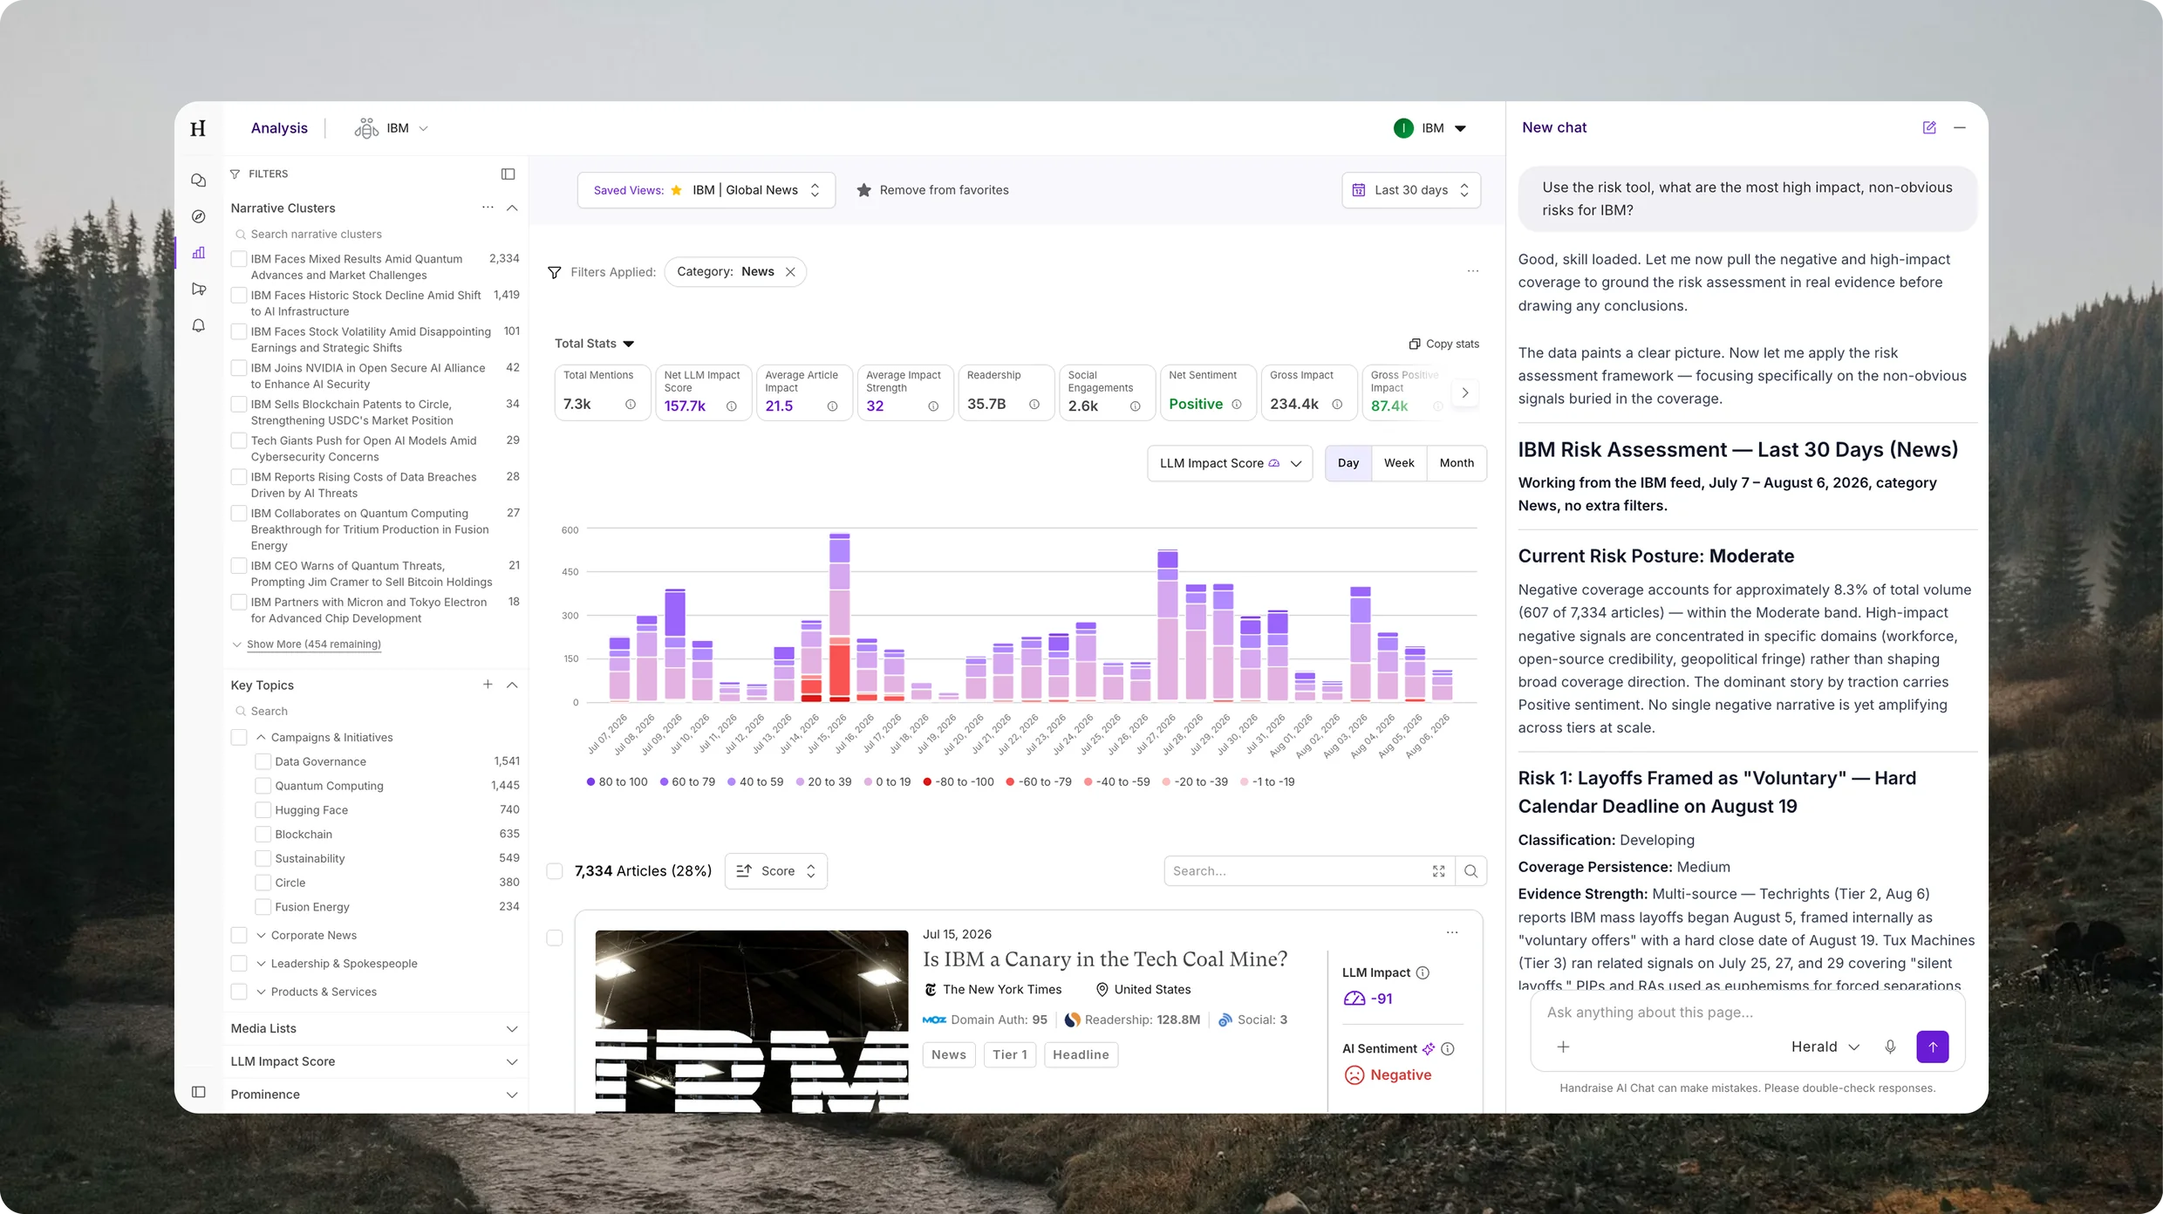Open Narrative Clusters options ellipsis
2163x1214 pixels.
pyautogui.click(x=488, y=208)
